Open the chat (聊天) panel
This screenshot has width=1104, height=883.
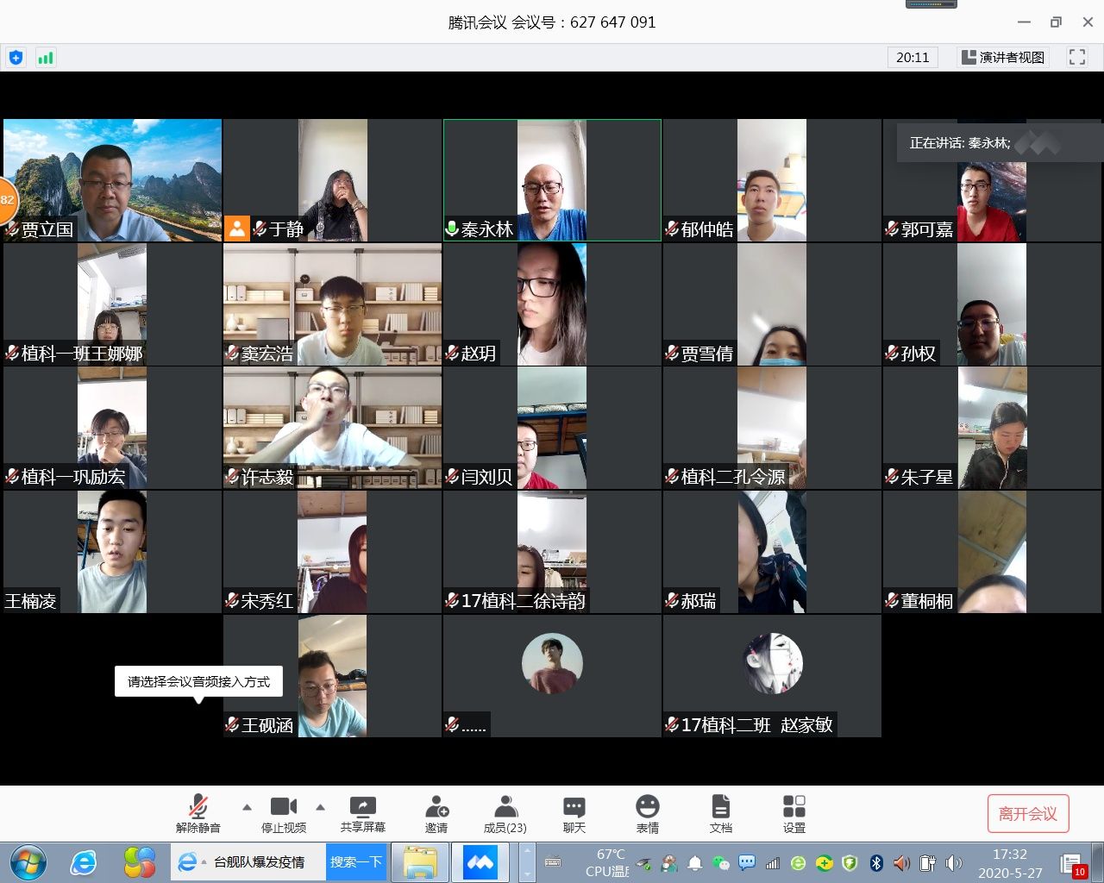574,813
